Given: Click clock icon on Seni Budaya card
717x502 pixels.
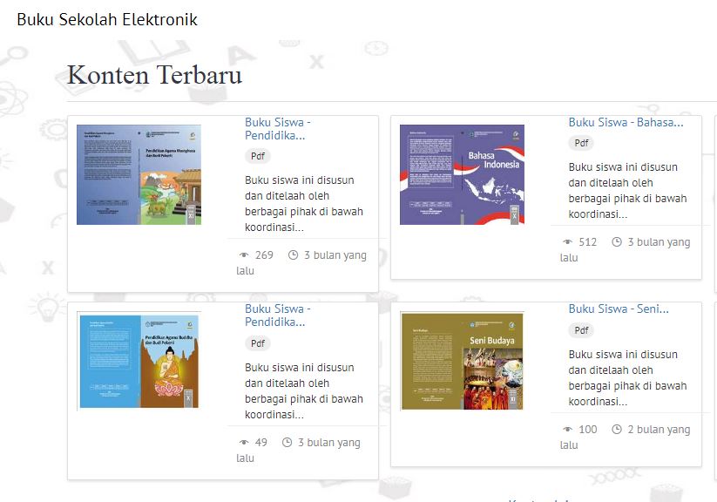Looking at the screenshot, I should (x=617, y=430).
